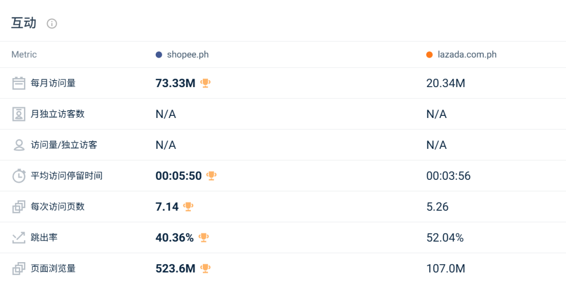Click the trophy icon next to 00:05:50
This screenshot has height=281, width=566.
point(211,176)
